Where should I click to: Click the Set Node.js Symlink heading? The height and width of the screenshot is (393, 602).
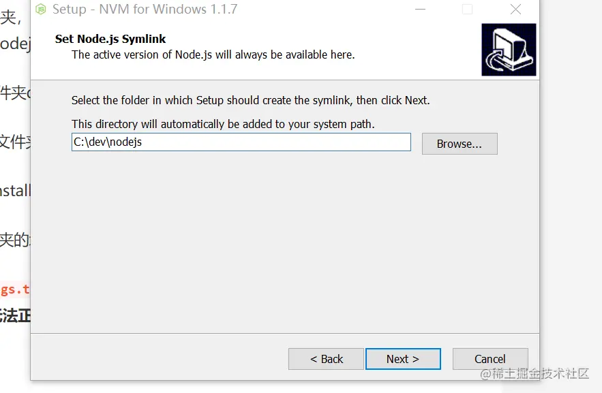(110, 39)
